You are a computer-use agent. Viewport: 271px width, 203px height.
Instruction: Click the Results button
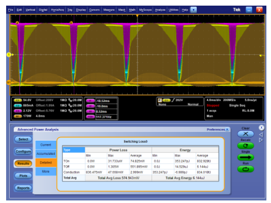(x=24, y=164)
